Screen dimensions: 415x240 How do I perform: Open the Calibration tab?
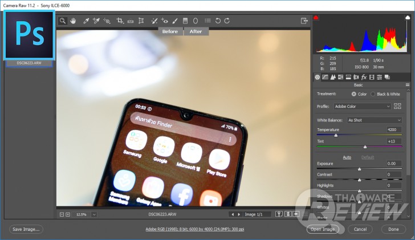point(372,78)
